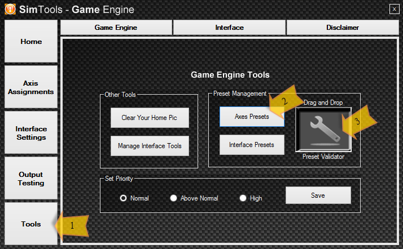View the Disclaimer tab

(x=343, y=28)
